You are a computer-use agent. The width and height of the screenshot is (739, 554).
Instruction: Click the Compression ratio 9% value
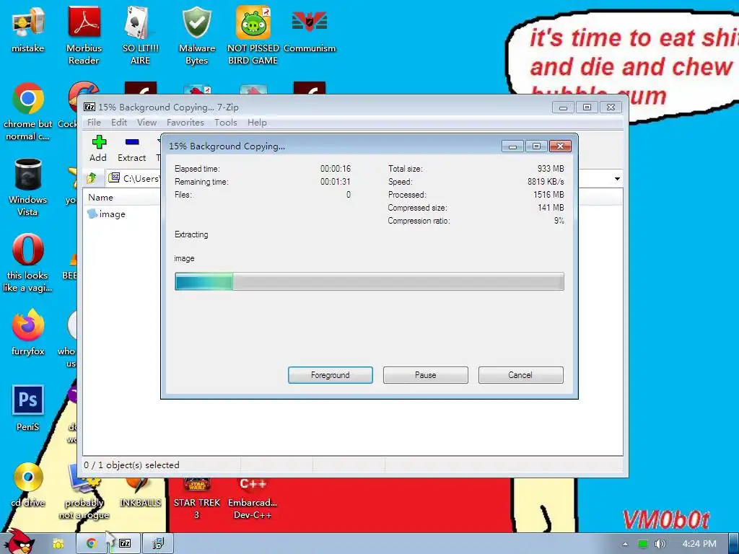coord(559,221)
